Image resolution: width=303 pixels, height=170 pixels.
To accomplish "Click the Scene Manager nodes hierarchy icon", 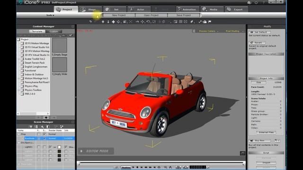I will point(62,127).
